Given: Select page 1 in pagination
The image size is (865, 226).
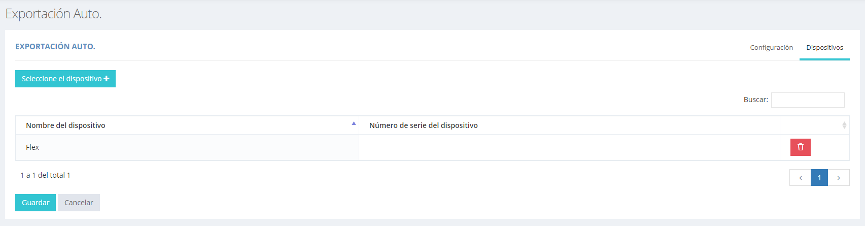Looking at the screenshot, I should (819, 178).
